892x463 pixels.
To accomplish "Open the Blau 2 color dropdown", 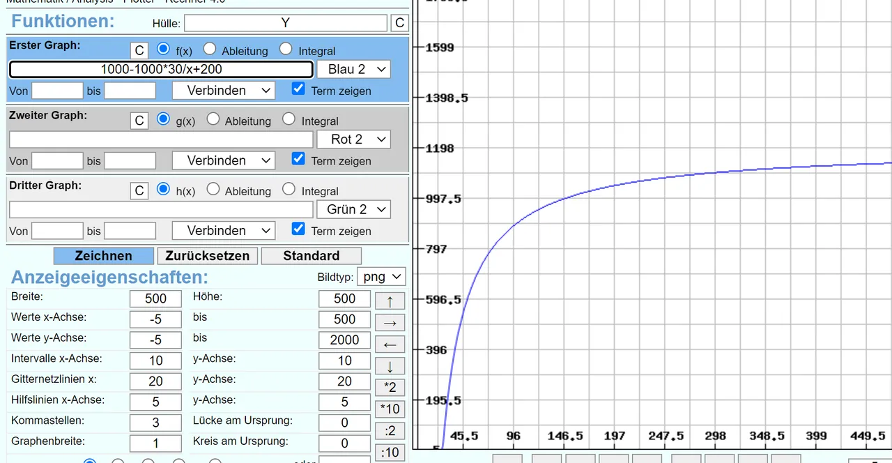I will [x=354, y=69].
